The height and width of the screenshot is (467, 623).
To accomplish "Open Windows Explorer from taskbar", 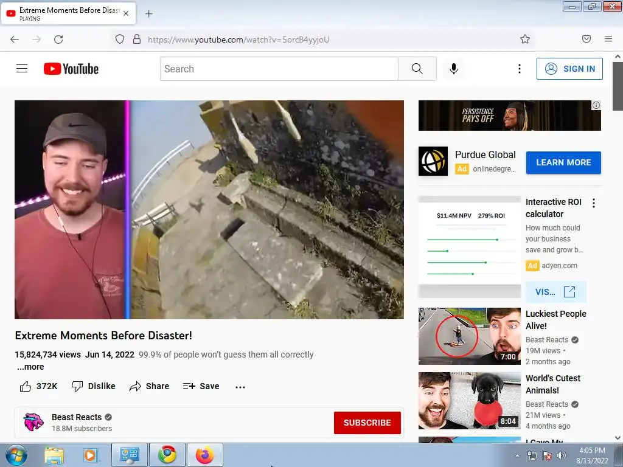I will coord(54,455).
